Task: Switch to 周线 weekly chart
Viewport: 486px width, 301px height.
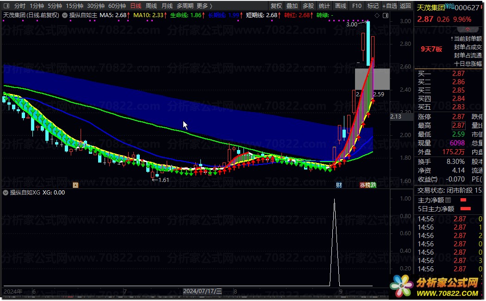Action: click(x=151, y=6)
